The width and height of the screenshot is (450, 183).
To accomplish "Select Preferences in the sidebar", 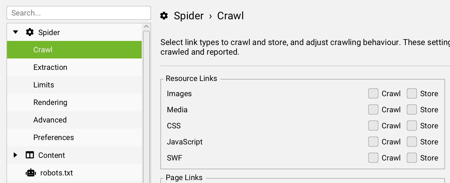I will (53, 137).
